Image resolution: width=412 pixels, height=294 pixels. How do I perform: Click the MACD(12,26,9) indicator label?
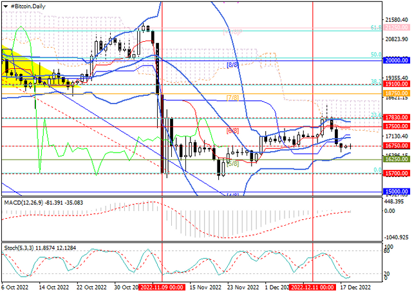click(24, 203)
